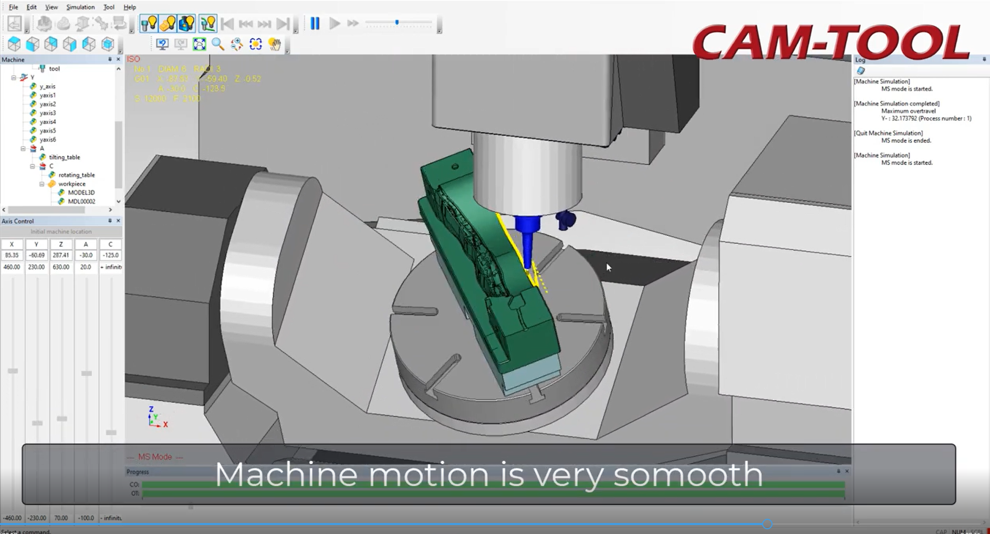This screenshot has height=534, width=990.
Task: Select the Pan view tool
Action: (x=275, y=44)
